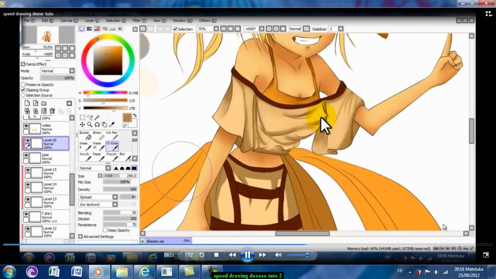
Task: Select the Acrylic brush tool
Action: pos(85,156)
